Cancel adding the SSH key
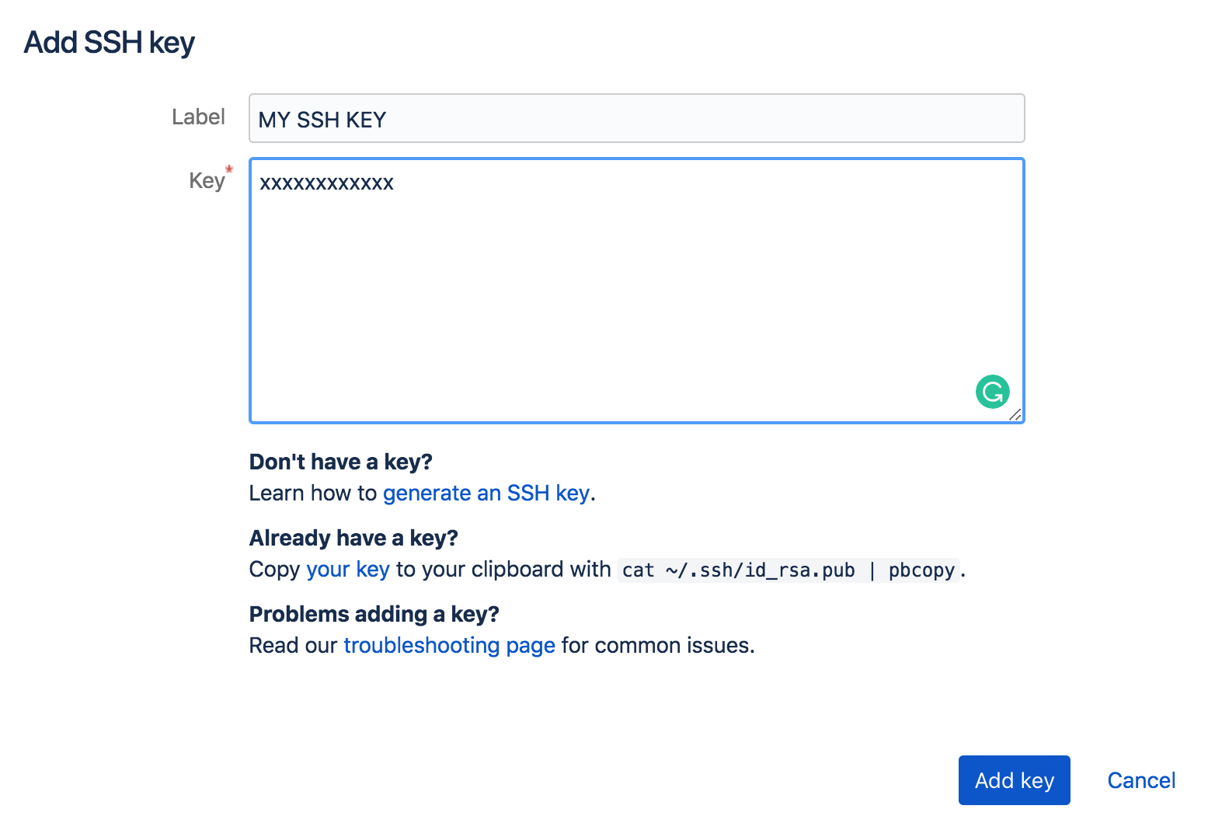Viewport: 1215px width, 830px height. 1140,780
